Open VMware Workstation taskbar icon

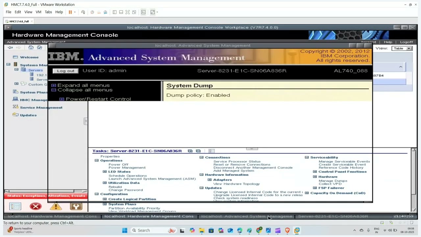pos(297,230)
